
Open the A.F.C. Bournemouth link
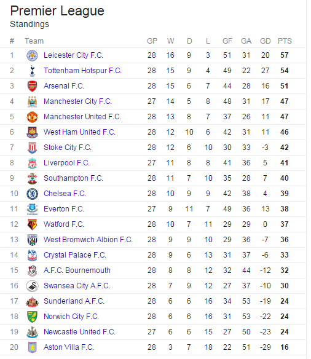77,270
